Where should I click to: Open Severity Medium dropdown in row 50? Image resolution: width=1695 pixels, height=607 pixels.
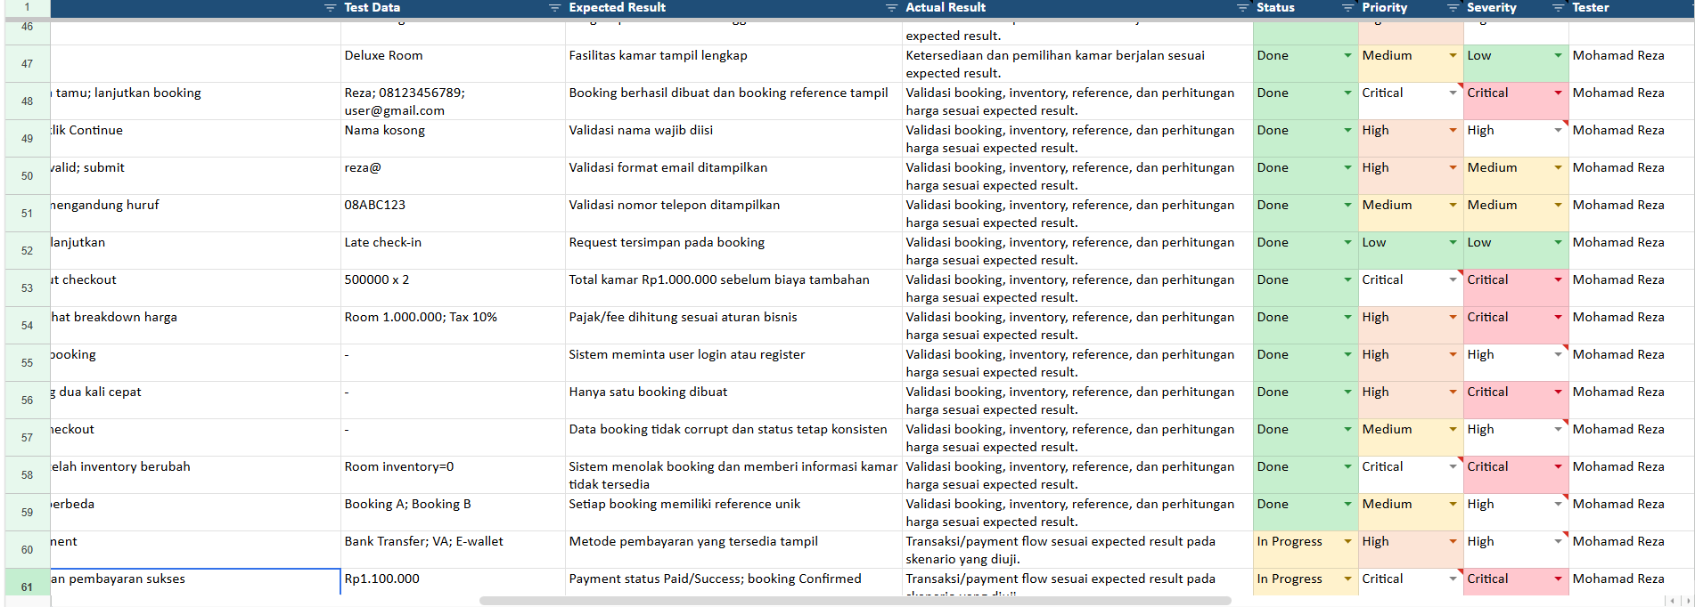pyautogui.click(x=1558, y=167)
